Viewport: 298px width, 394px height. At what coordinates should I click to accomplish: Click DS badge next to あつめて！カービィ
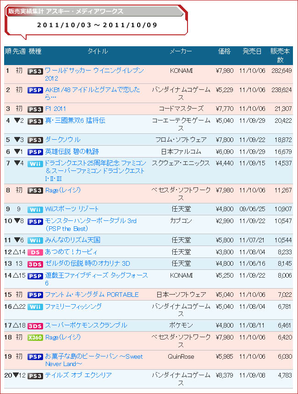click(x=35, y=252)
